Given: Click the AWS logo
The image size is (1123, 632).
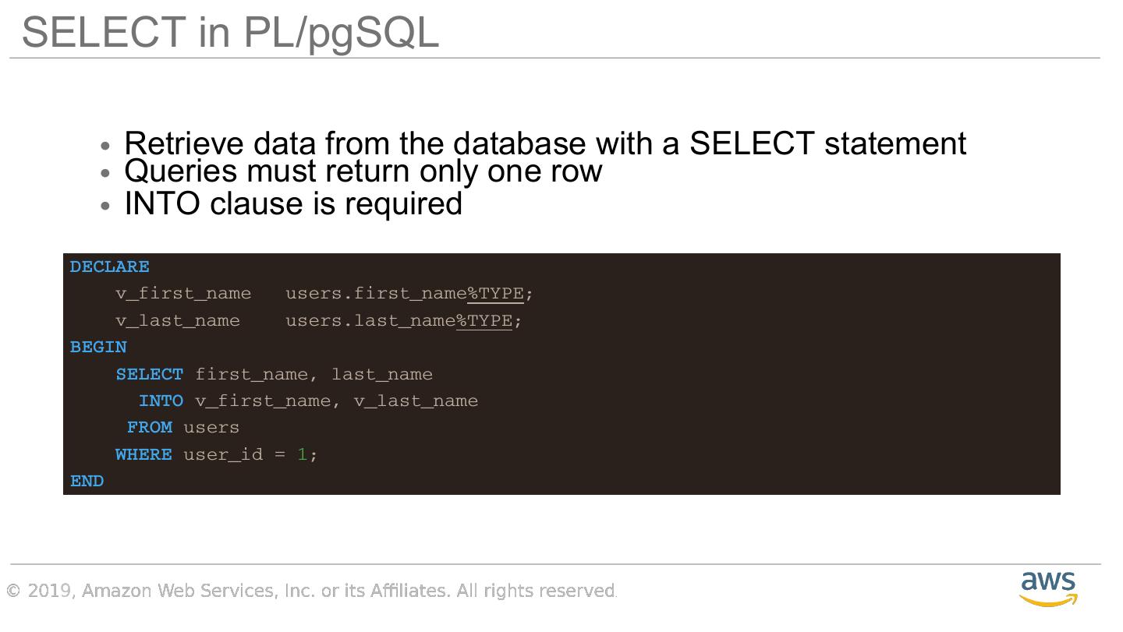Looking at the screenshot, I should click(1048, 588).
